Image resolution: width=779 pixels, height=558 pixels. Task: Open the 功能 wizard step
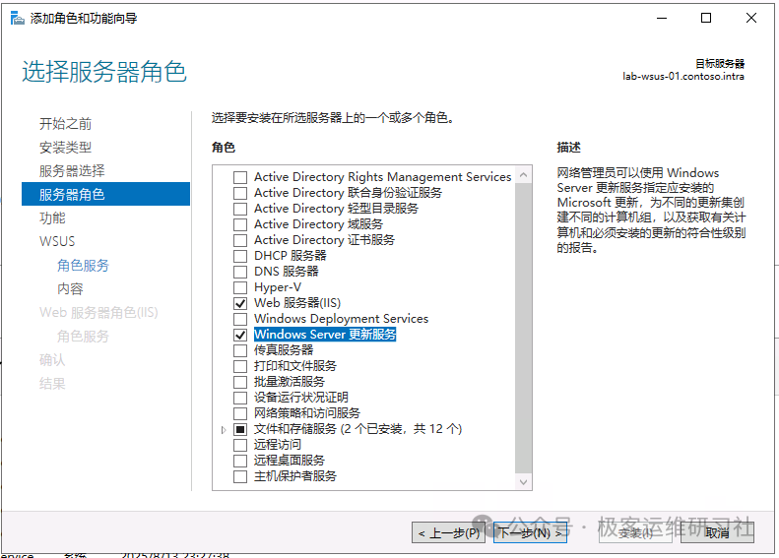pos(52,217)
